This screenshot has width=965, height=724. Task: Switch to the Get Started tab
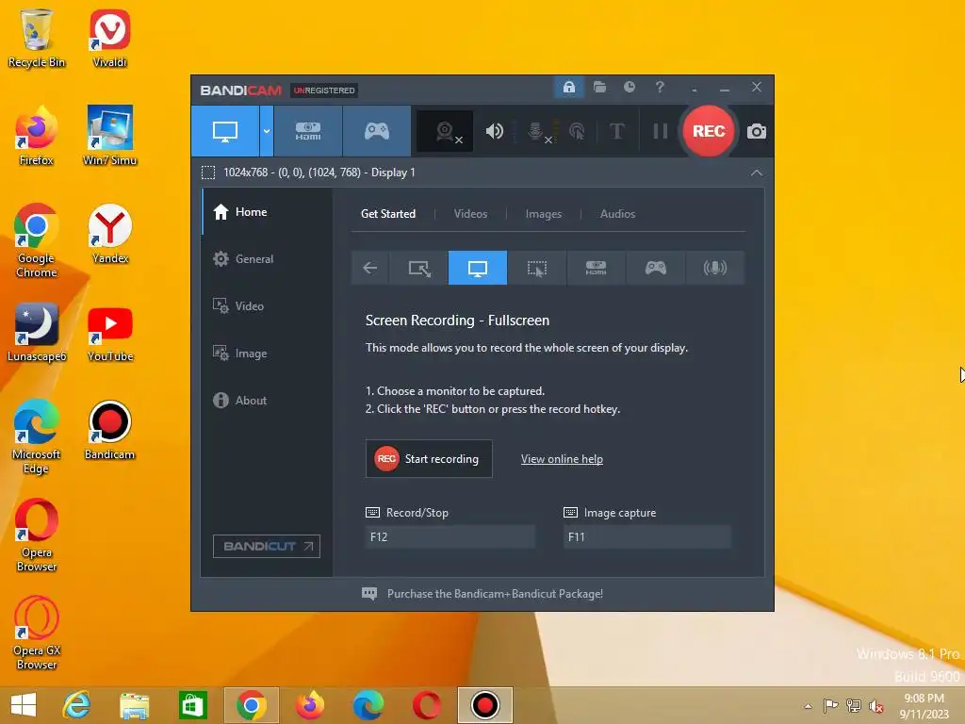[387, 214]
